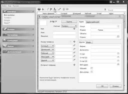Click the mail icon next to E-mail field
The image size is (128, 94).
pyautogui.click(x=118, y=53)
